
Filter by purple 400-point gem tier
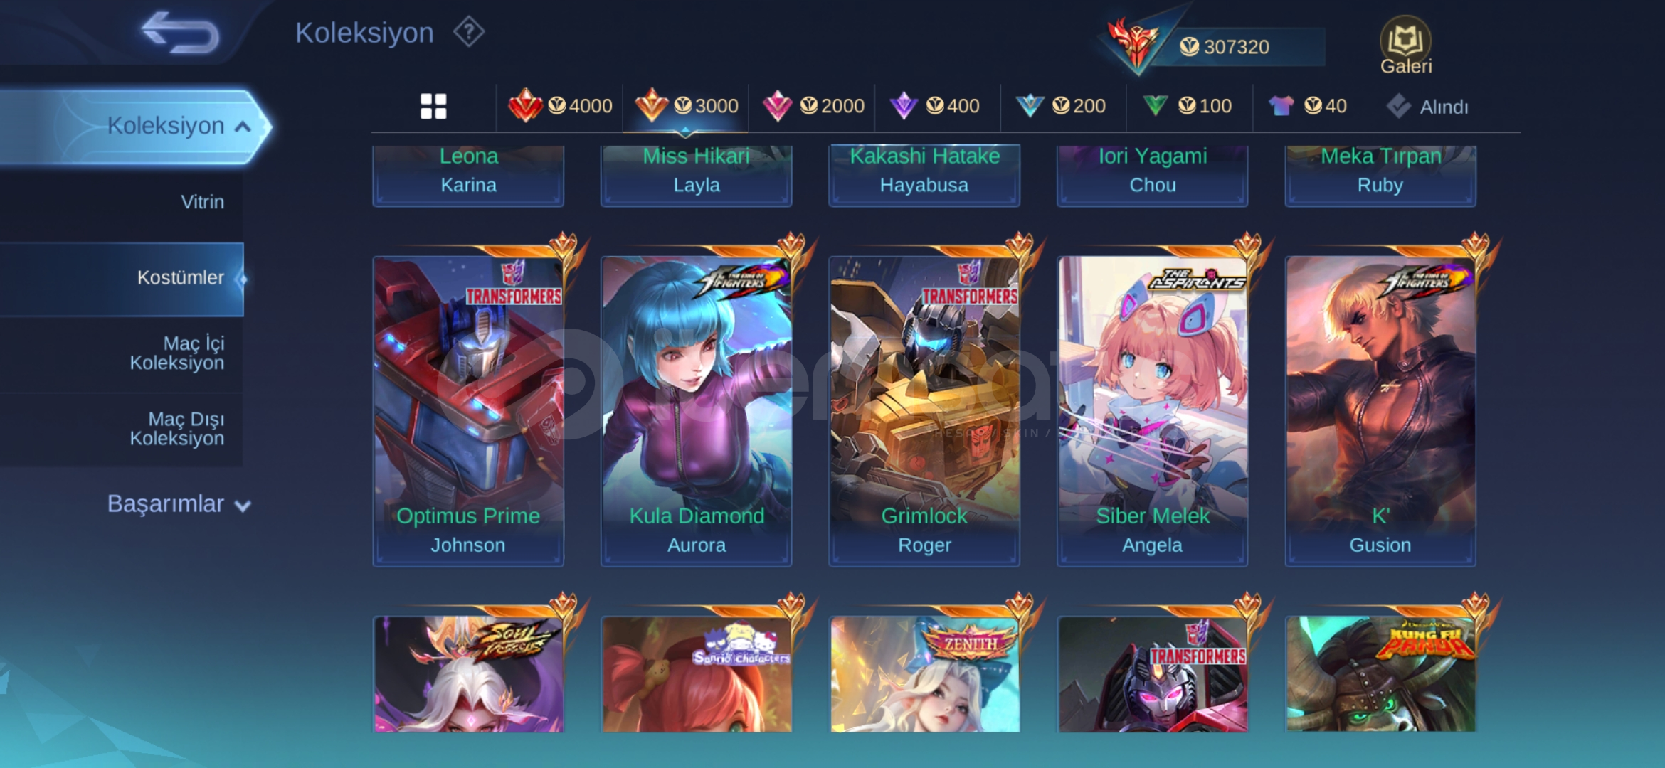pyautogui.click(x=935, y=106)
